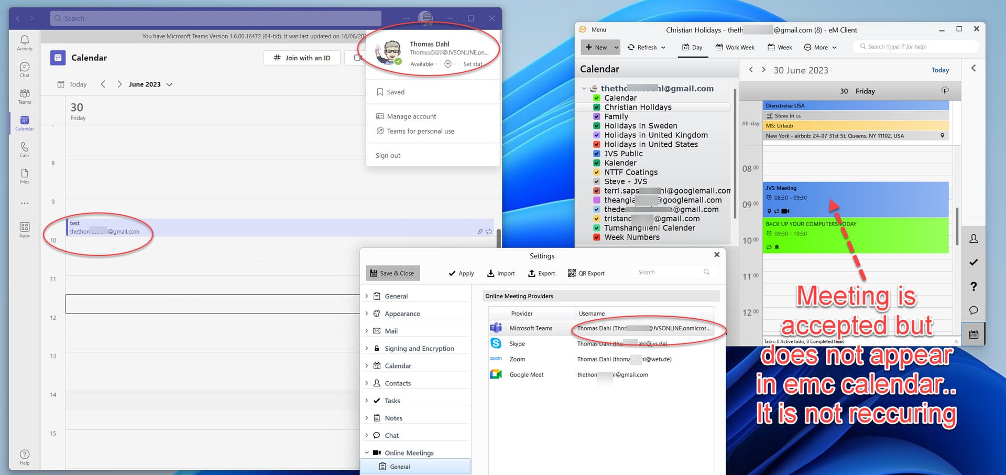Go to next day in Teams calendar
The width and height of the screenshot is (1006, 475).
pyautogui.click(x=119, y=84)
